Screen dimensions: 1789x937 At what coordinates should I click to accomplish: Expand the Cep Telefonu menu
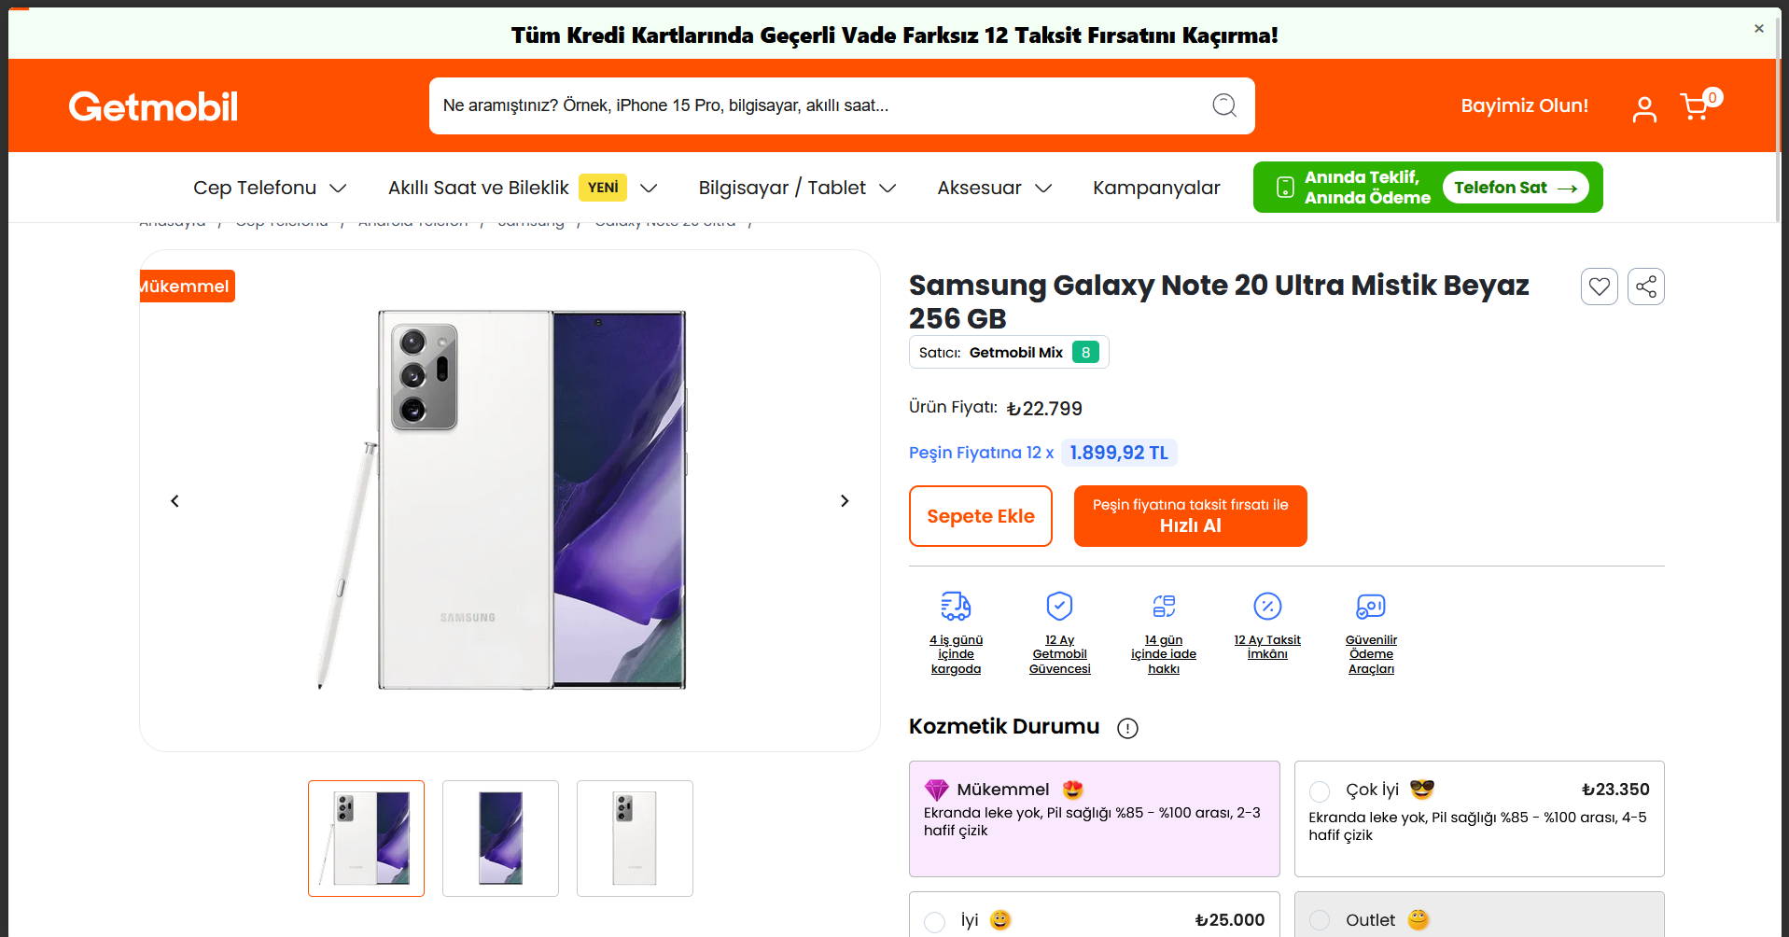tap(270, 188)
